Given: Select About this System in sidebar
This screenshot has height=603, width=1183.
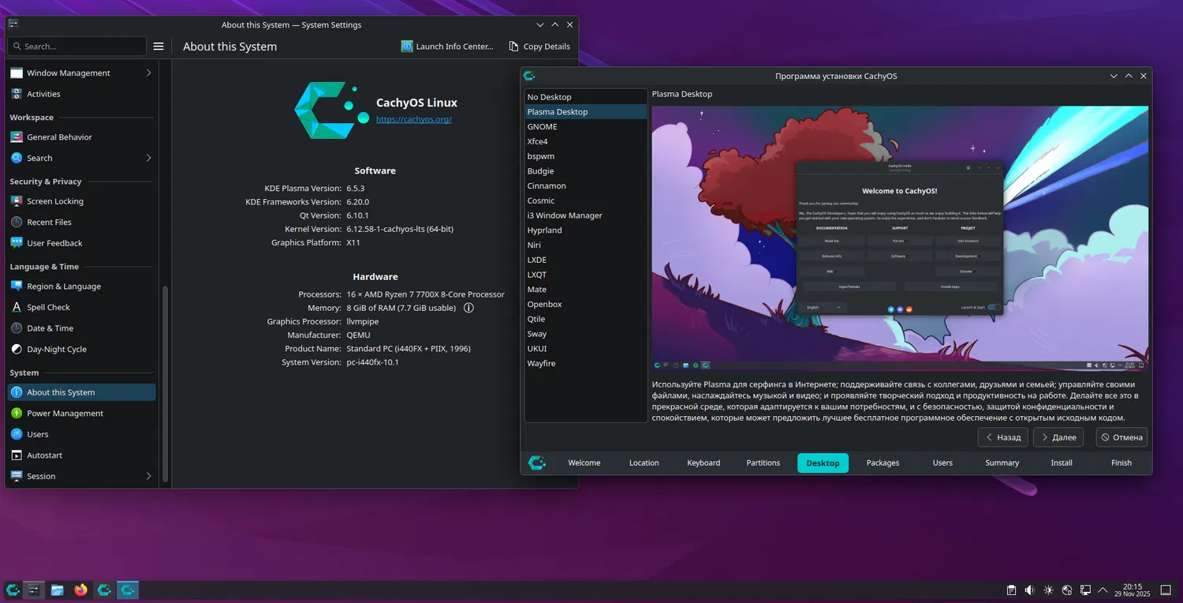Looking at the screenshot, I should click(81, 392).
